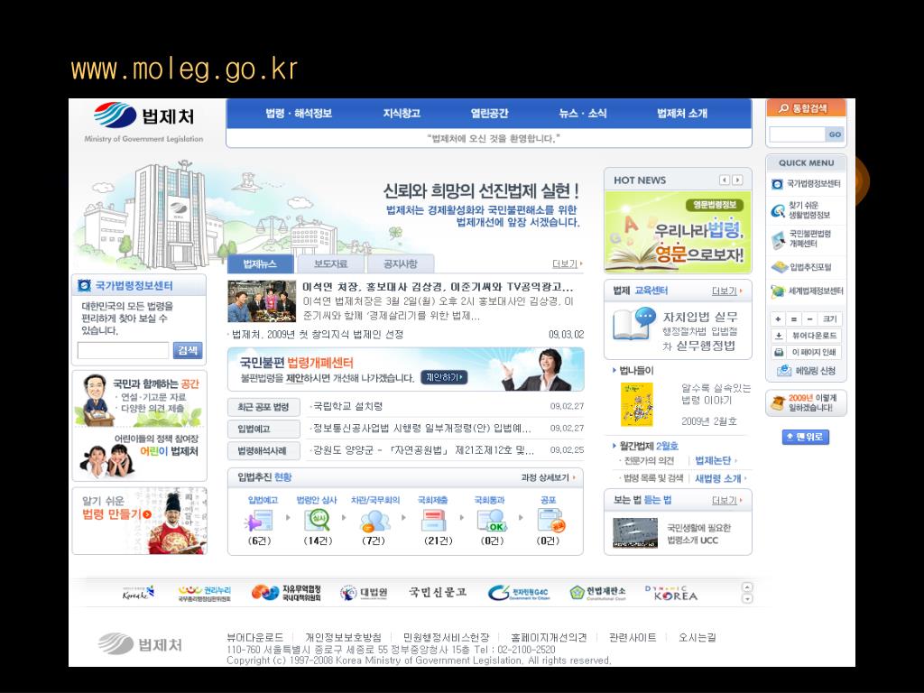
Task: Select the 공지사항 tab
Action: point(400,263)
